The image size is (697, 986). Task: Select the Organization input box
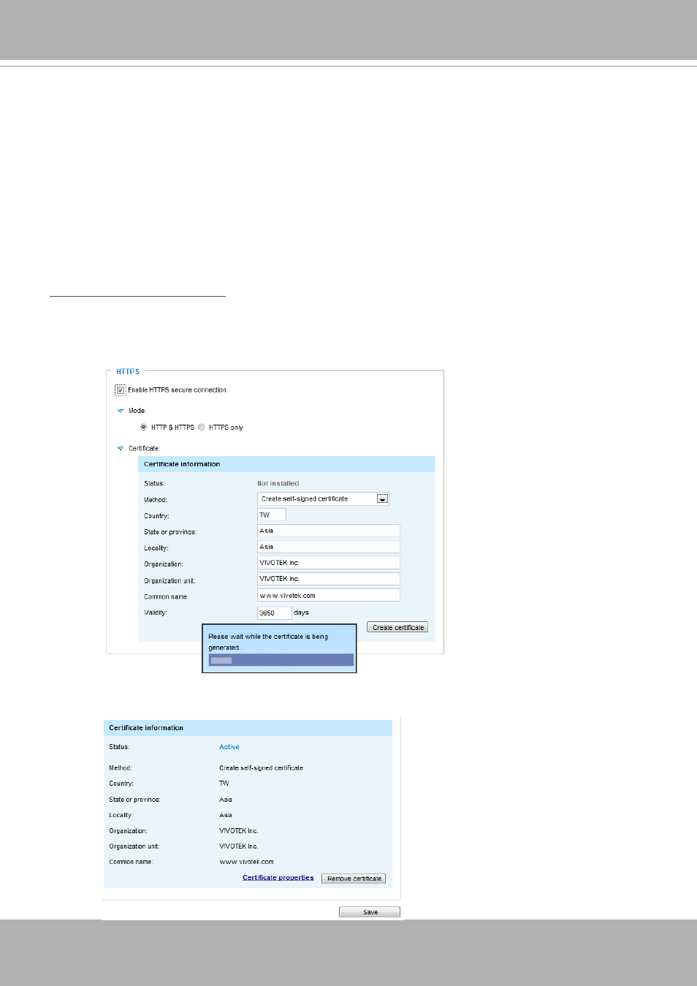click(x=328, y=563)
